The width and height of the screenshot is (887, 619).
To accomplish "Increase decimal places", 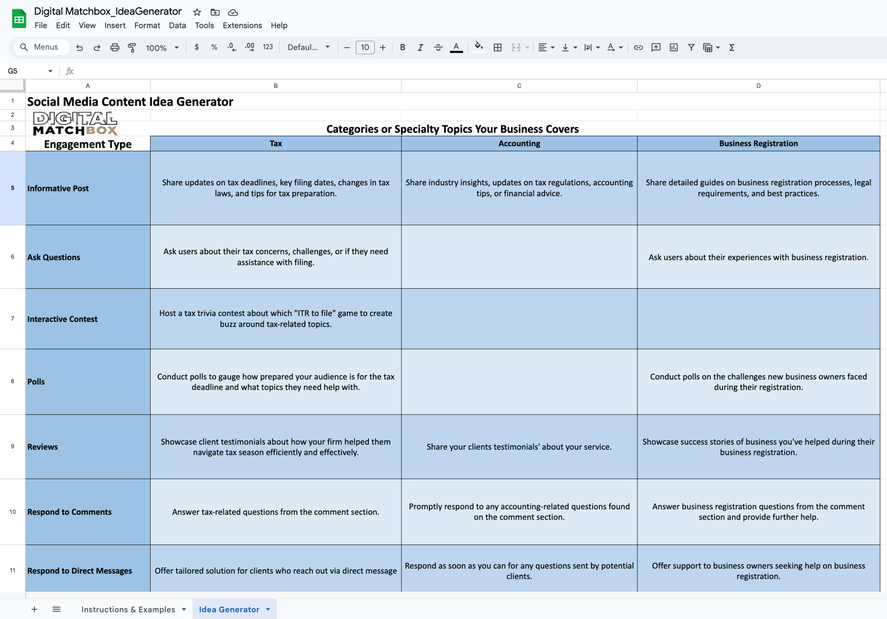I will [249, 47].
